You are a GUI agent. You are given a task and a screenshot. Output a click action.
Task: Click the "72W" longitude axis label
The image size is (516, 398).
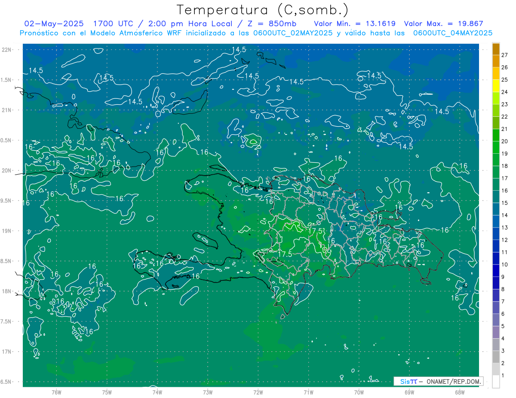[258, 392]
